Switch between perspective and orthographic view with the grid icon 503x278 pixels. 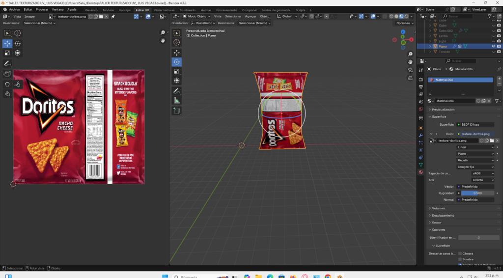410,78
